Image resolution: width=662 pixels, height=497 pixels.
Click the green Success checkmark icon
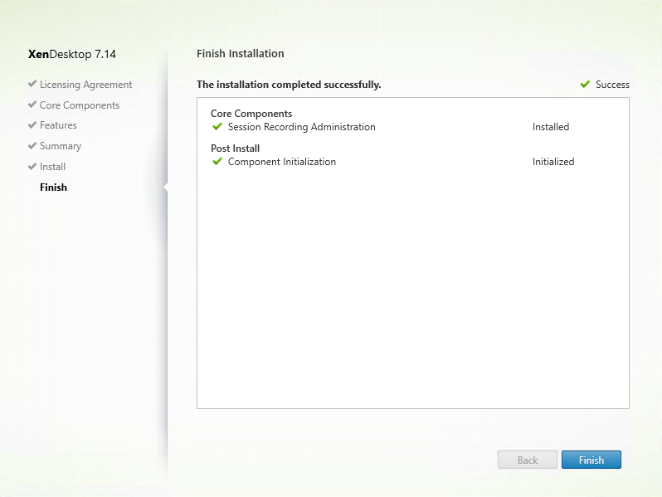point(586,85)
